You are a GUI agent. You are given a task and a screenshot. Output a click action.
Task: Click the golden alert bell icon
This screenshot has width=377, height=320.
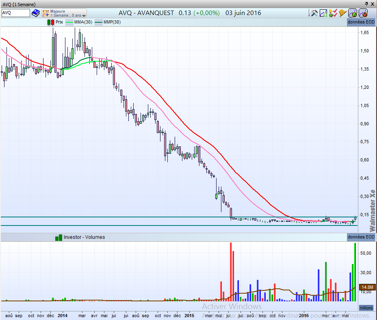(x=342, y=13)
